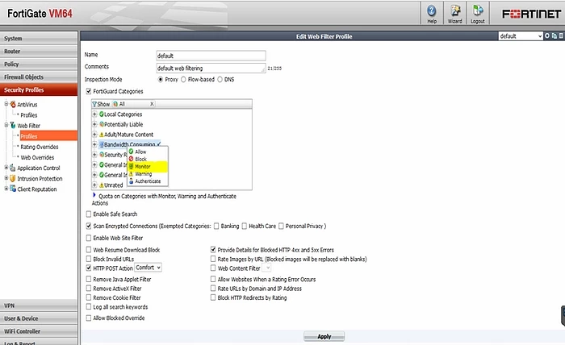This screenshot has width=565, height=345.
Task: Check the Banking exempted category
Action: click(216, 226)
